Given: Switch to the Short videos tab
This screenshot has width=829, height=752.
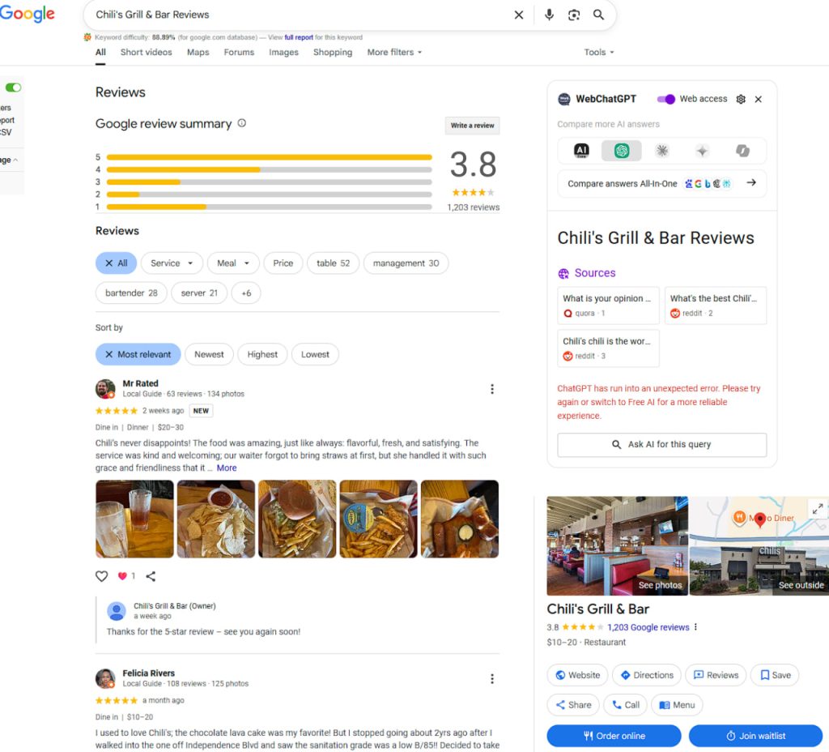Looking at the screenshot, I should click(x=146, y=52).
